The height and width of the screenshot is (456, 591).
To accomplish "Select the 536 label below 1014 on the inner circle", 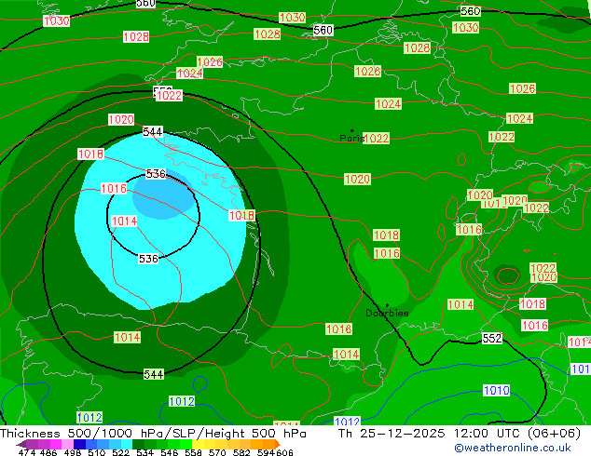I will (148, 259).
